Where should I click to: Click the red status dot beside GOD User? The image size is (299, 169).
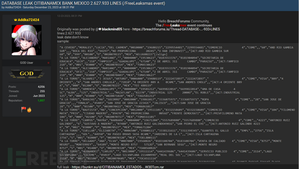pos(49,63)
